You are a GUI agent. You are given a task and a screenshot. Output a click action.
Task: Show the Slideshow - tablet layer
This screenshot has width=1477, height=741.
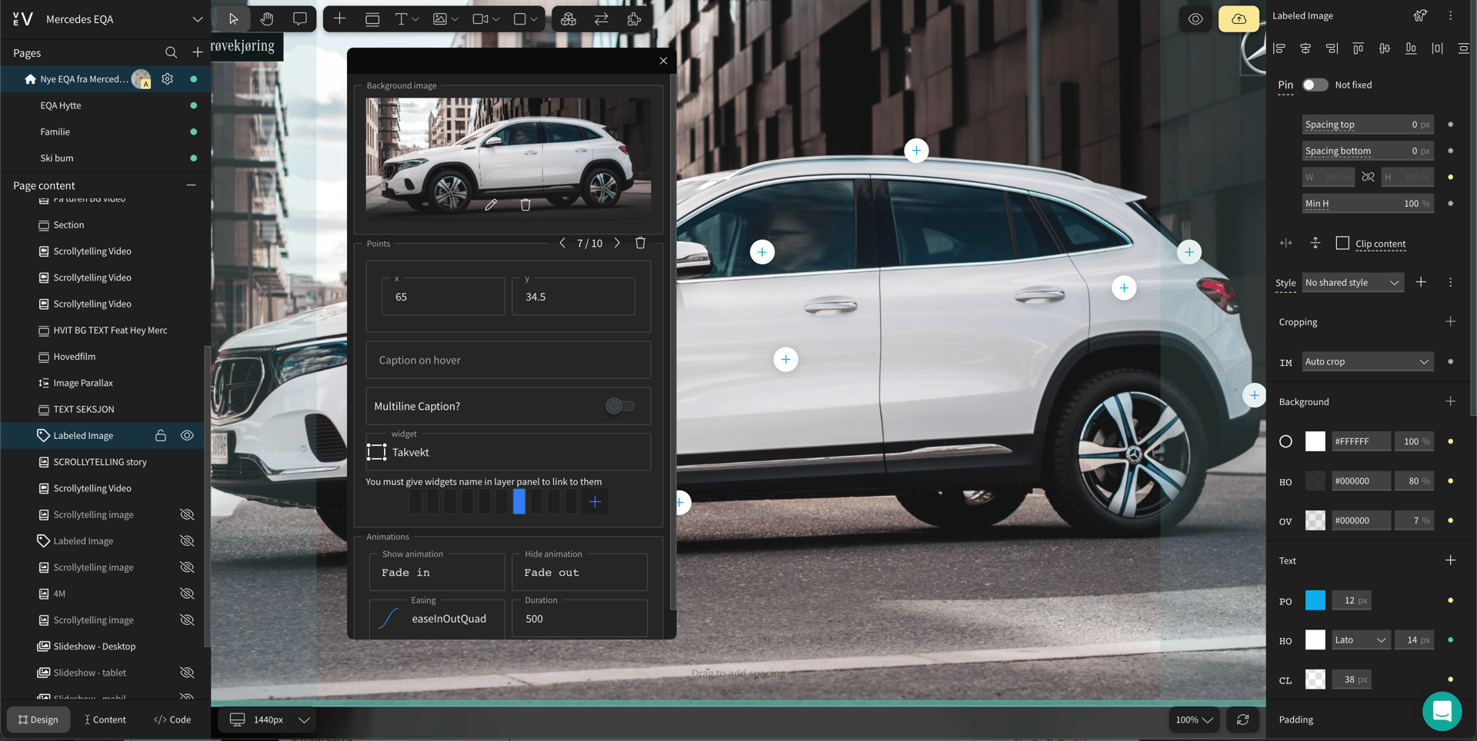tap(187, 673)
